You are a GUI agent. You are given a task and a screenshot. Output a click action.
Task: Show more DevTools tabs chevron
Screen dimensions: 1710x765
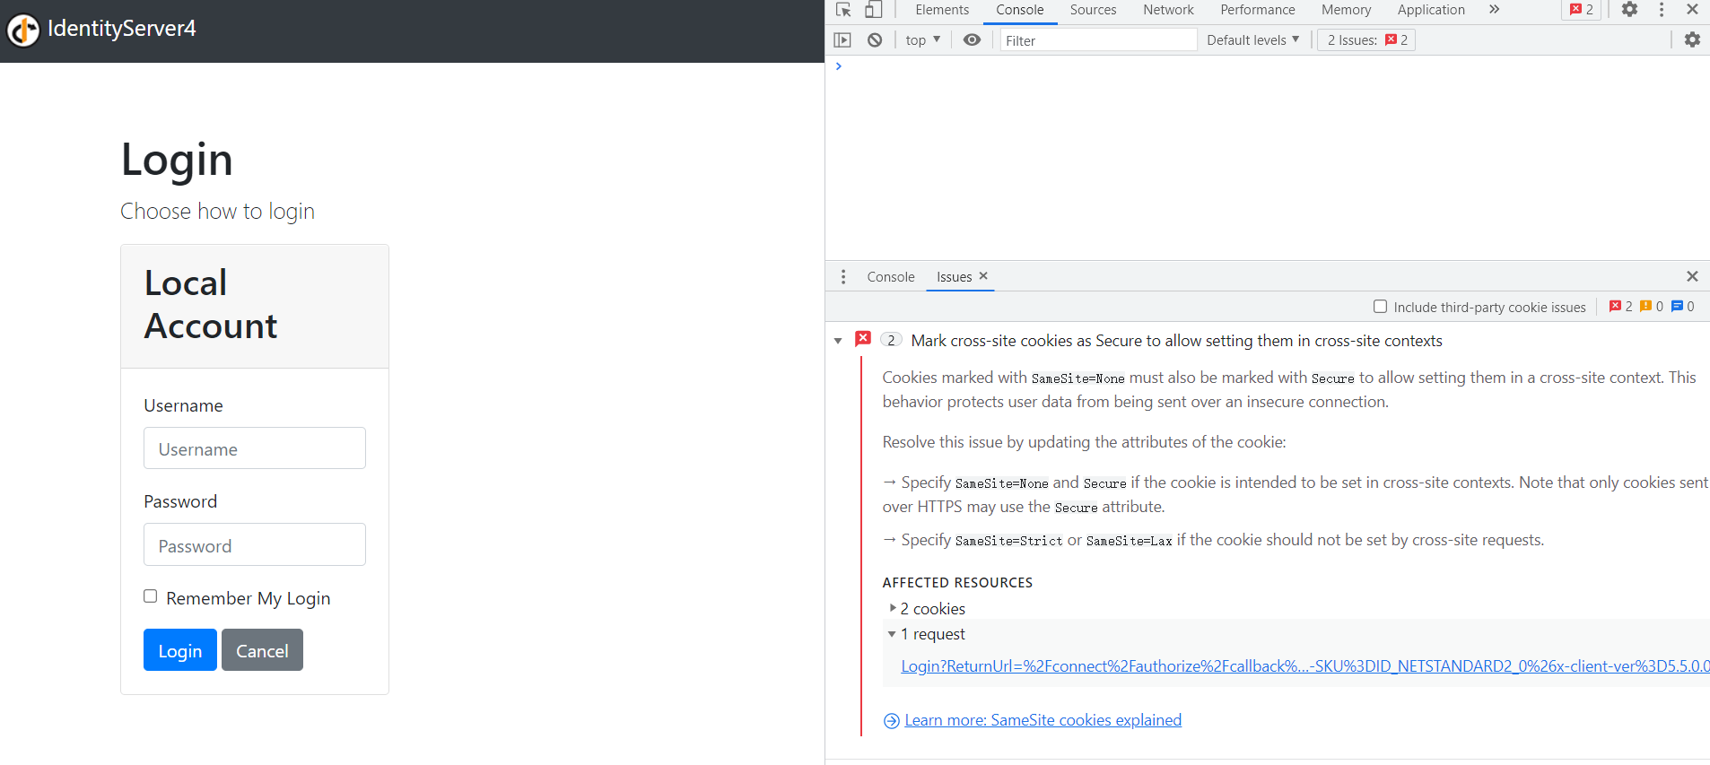click(1494, 10)
